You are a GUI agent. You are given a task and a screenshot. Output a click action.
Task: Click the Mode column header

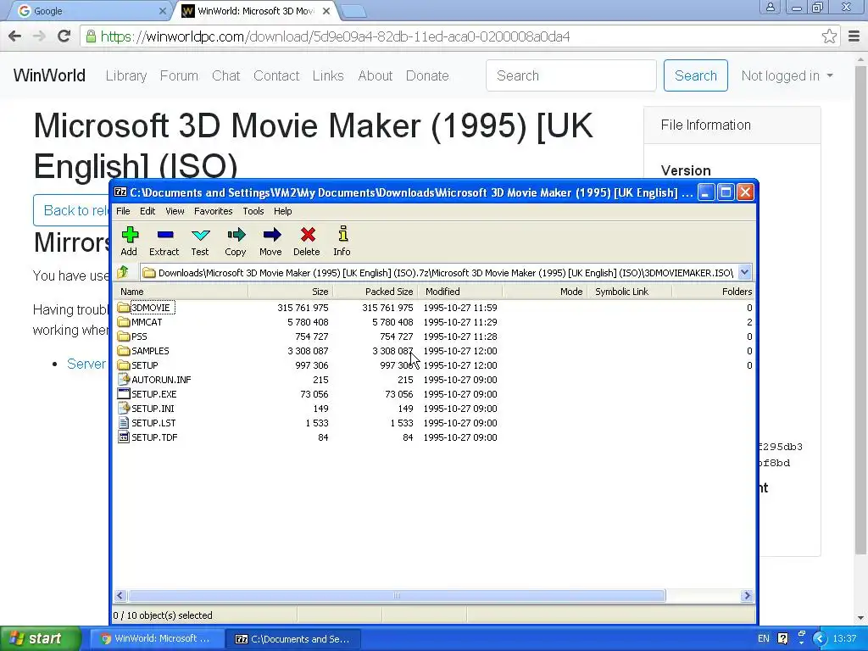(x=545, y=292)
